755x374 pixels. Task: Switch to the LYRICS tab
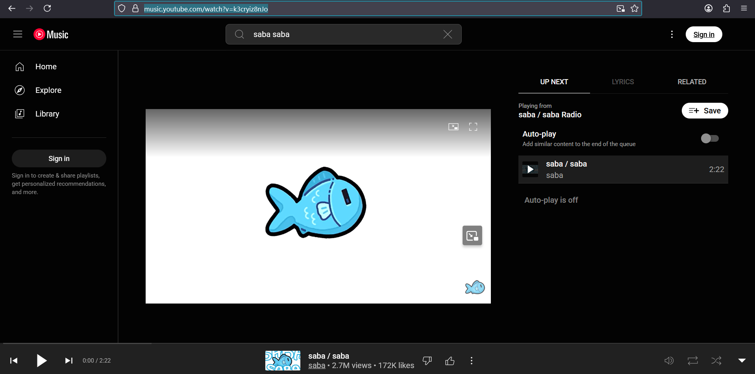pos(623,82)
